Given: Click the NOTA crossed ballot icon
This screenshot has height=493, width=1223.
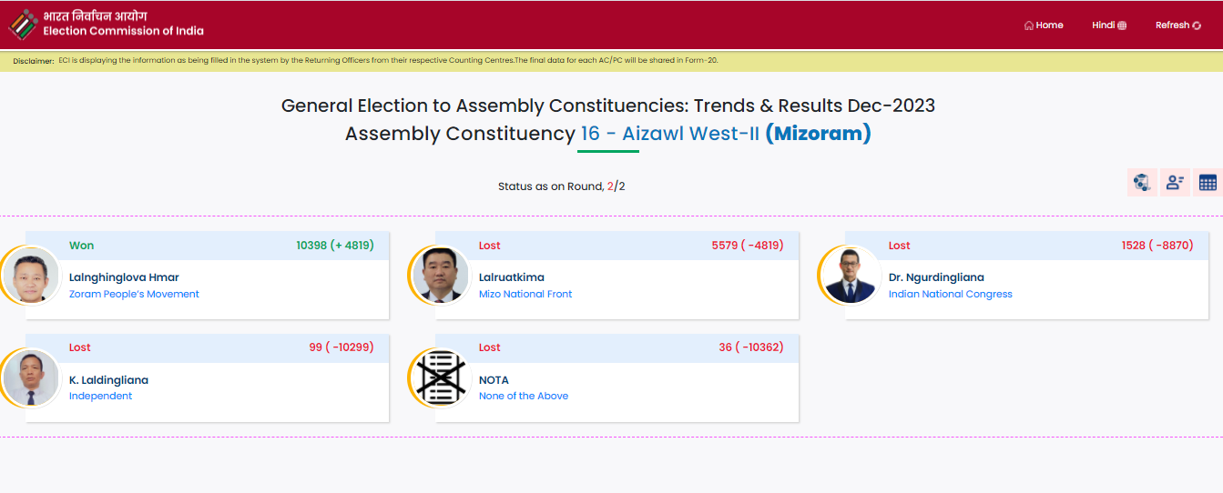Looking at the screenshot, I should tap(441, 377).
